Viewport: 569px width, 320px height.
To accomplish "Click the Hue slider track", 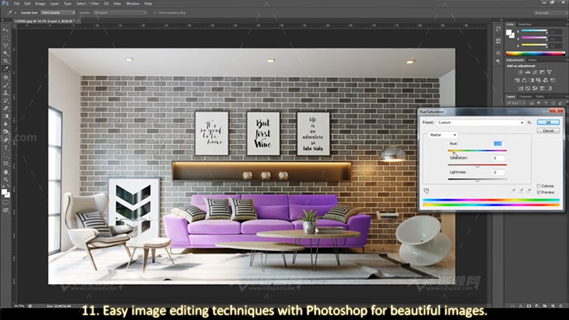I will (x=477, y=150).
